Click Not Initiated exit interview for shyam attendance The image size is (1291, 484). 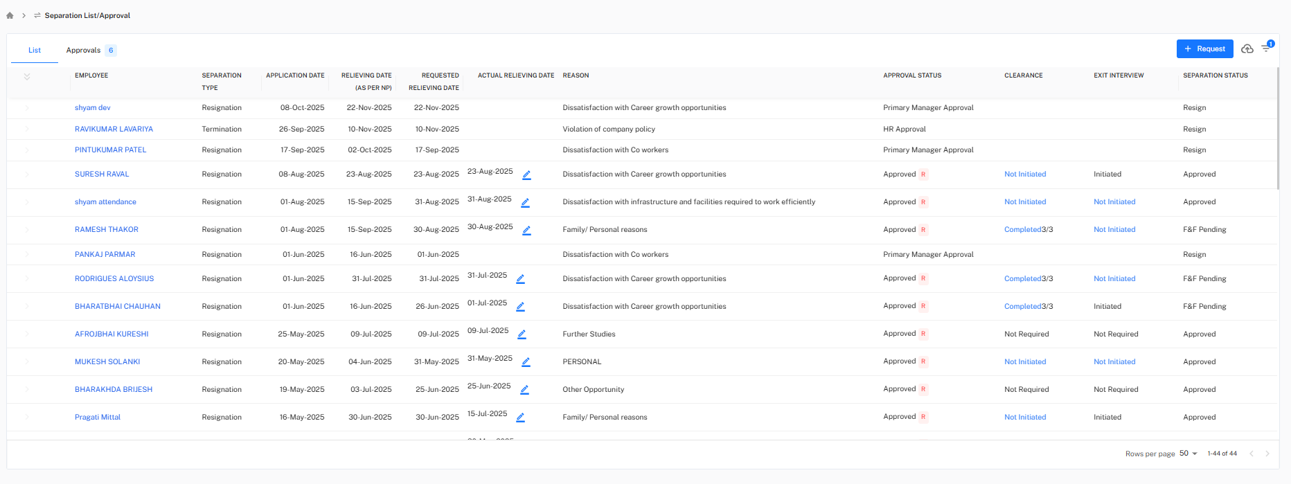(1114, 202)
